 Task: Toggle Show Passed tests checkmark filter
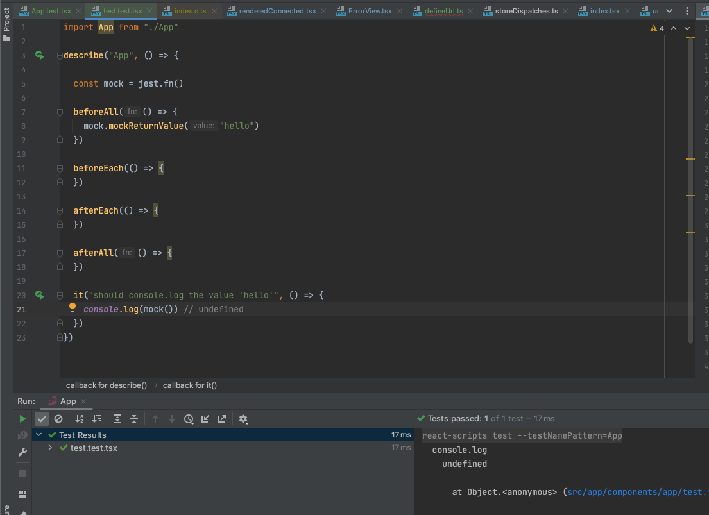click(42, 419)
